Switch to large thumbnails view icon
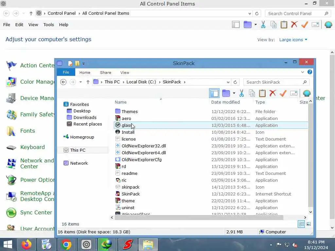 click(309, 224)
